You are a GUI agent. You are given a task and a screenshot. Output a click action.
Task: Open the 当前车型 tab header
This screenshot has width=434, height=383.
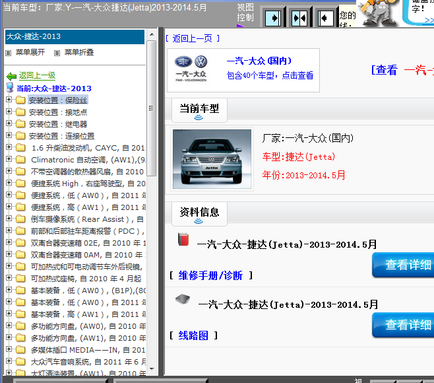[x=199, y=110]
